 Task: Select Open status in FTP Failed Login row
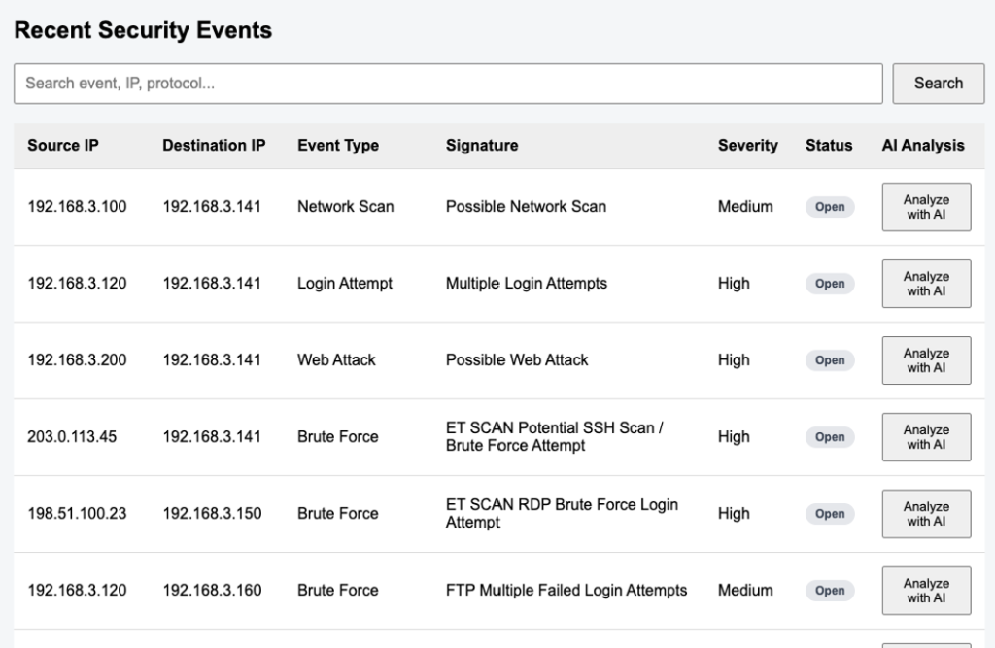coord(830,591)
